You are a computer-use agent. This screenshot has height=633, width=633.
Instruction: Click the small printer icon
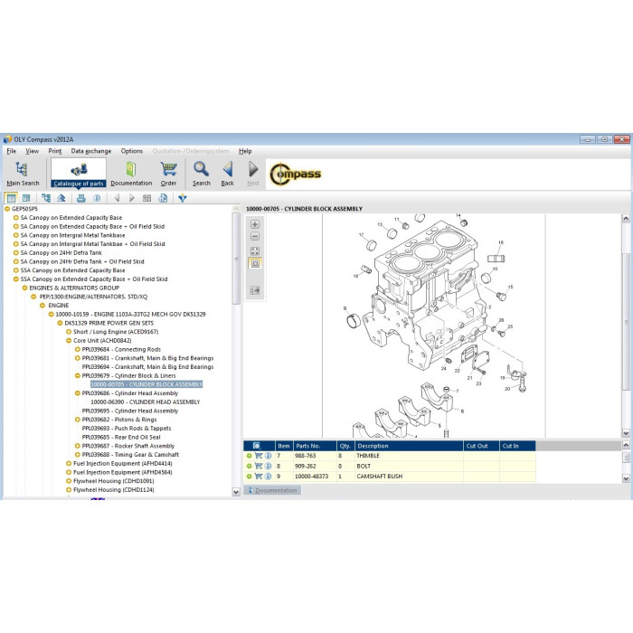[81, 198]
